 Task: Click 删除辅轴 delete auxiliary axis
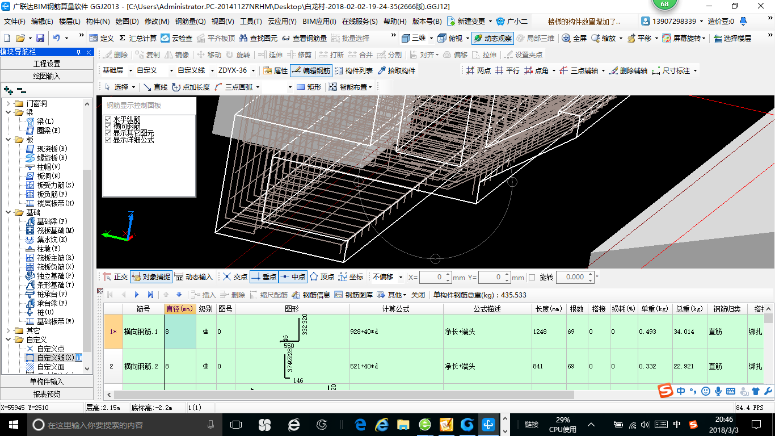628,70
